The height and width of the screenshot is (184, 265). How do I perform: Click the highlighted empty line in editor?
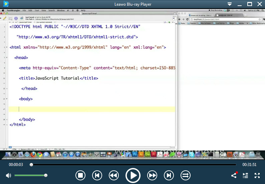point(92,109)
